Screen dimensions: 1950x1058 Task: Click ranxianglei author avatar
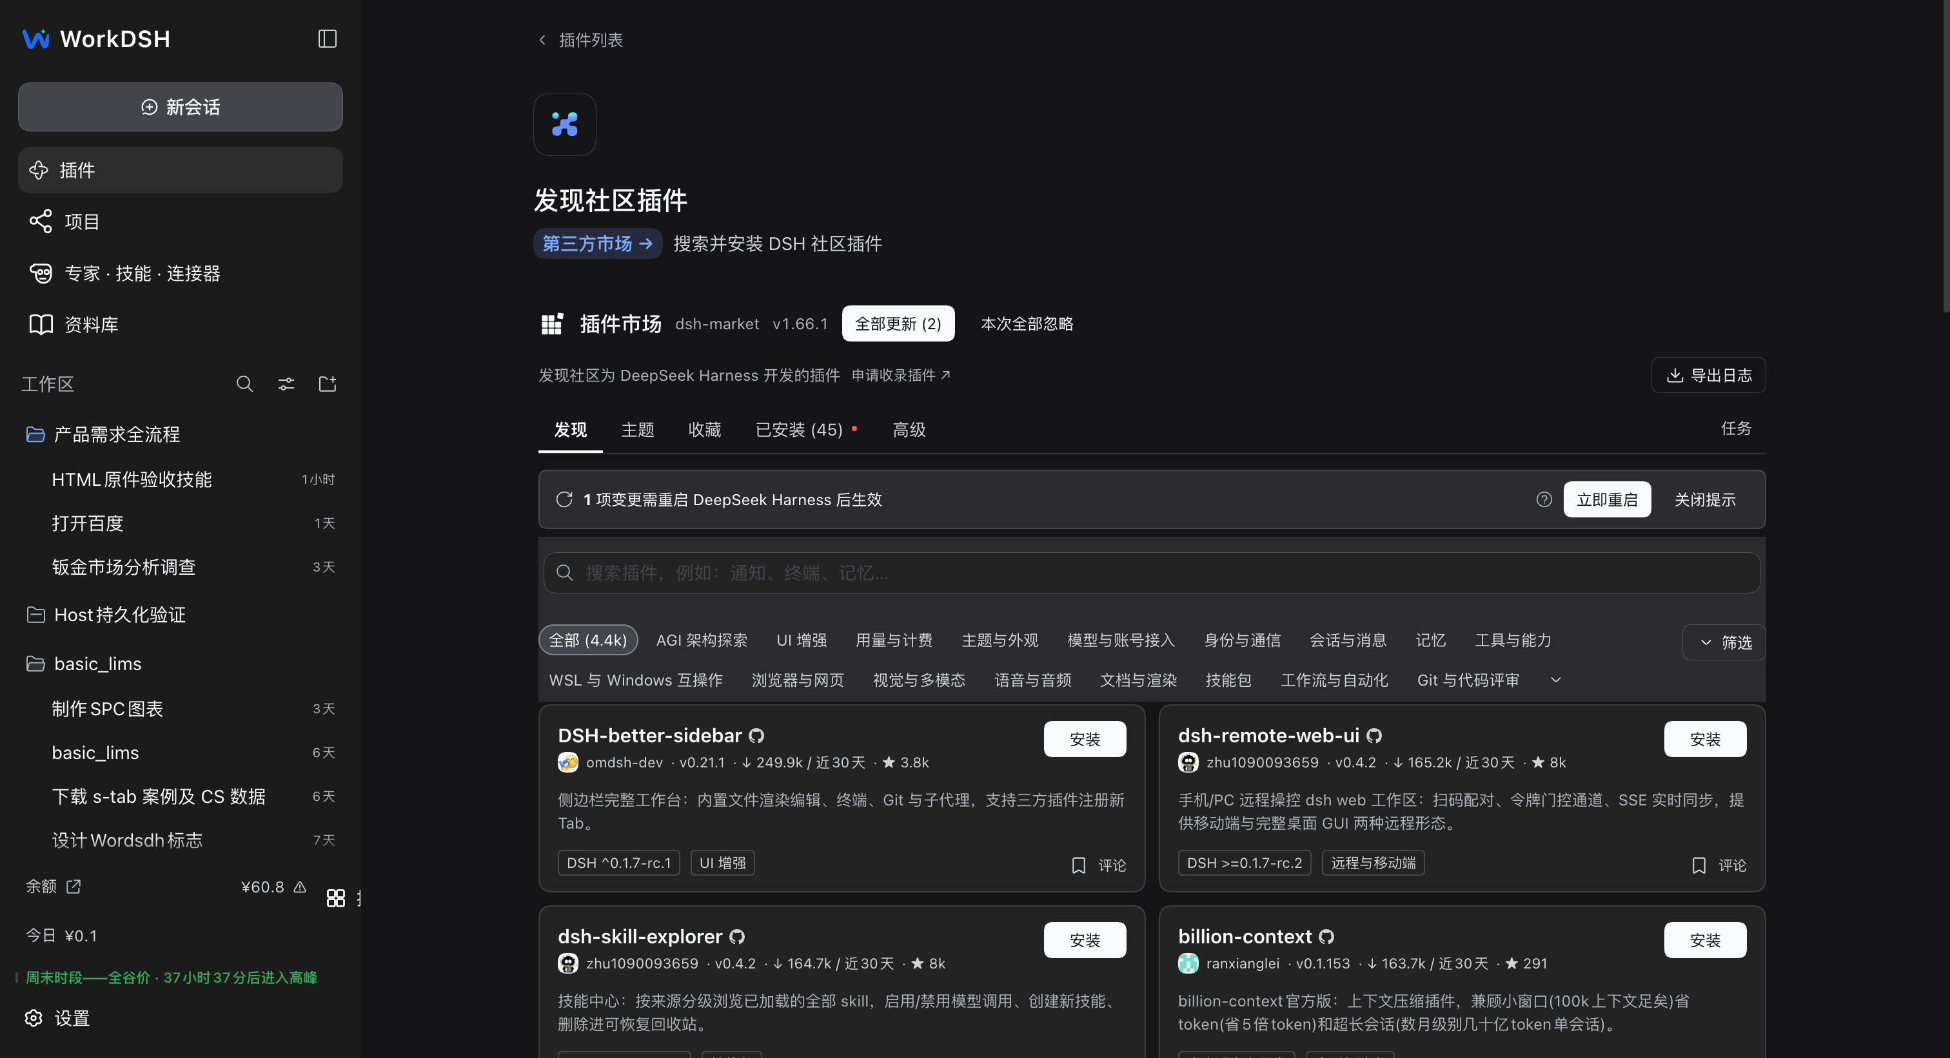1188,963
